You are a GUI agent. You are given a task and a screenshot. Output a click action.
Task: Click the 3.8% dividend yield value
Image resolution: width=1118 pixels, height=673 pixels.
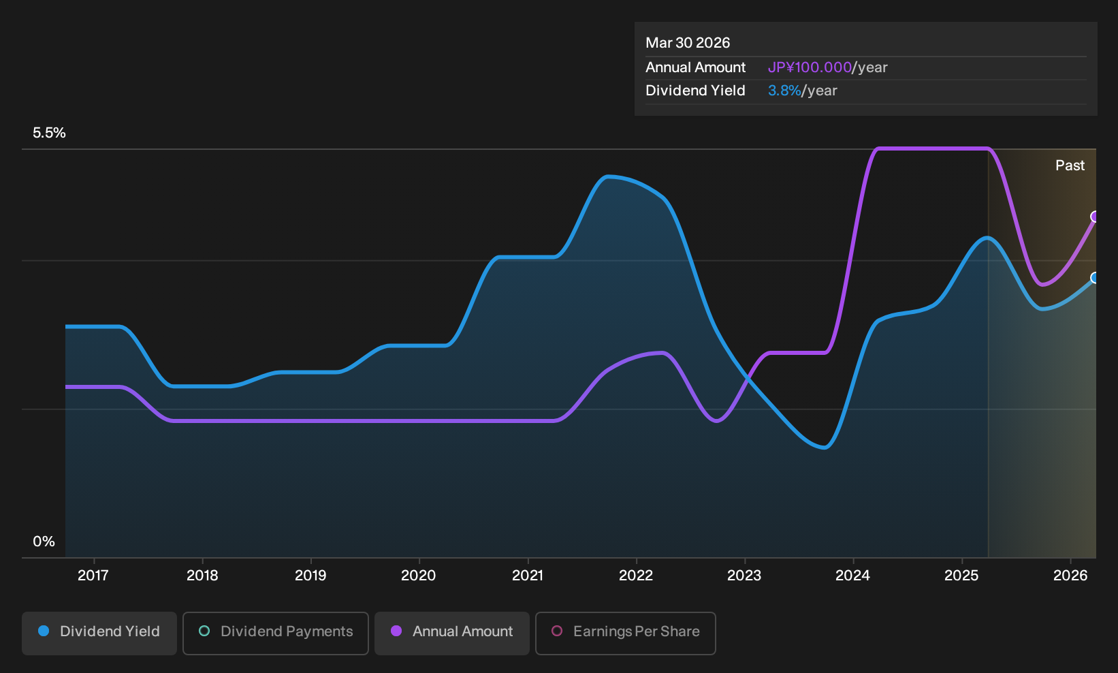point(784,91)
